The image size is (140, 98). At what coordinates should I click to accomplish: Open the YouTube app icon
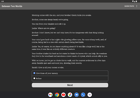tap(63, 95)
